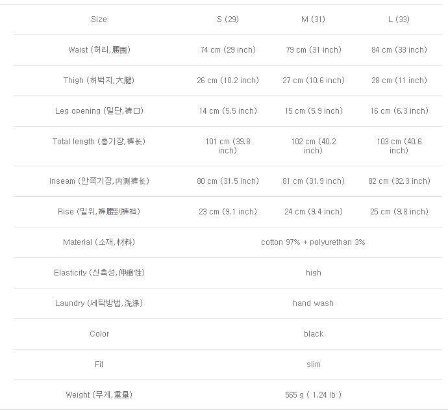Click the 16 cm (6.3 inch) leg opening value
Screen dimensions: 448x410
click(399, 111)
